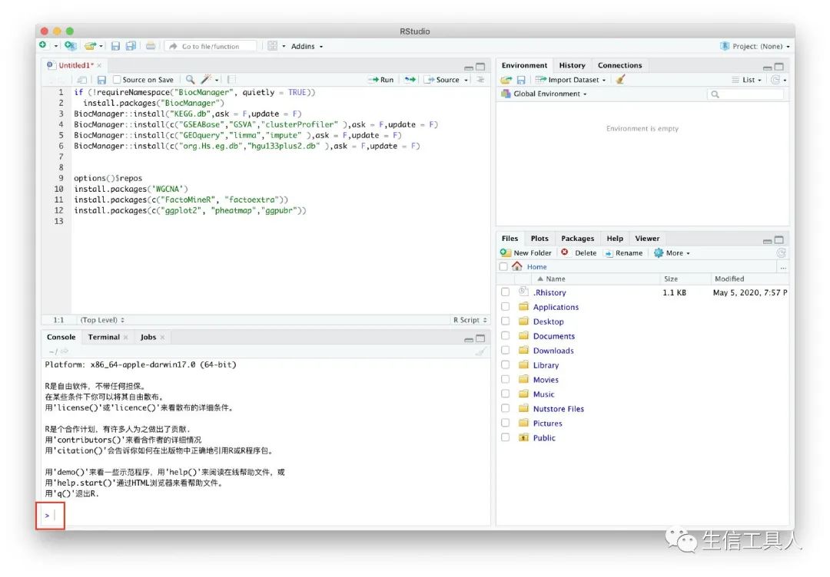830x577 pixels.
Task: Click the Save Workspace icon in Environment pane
Action: coord(521,80)
